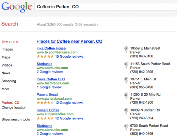This screenshot has height=138, width=177.
Task: Click the Google logo
Action: click(17, 7)
